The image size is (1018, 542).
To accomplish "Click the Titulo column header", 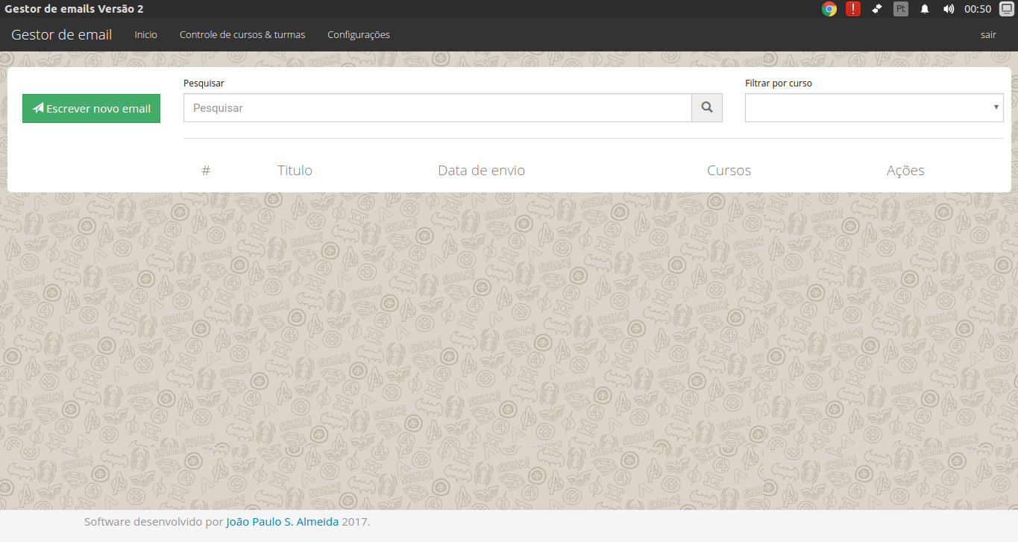I will click(x=294, y=170).
